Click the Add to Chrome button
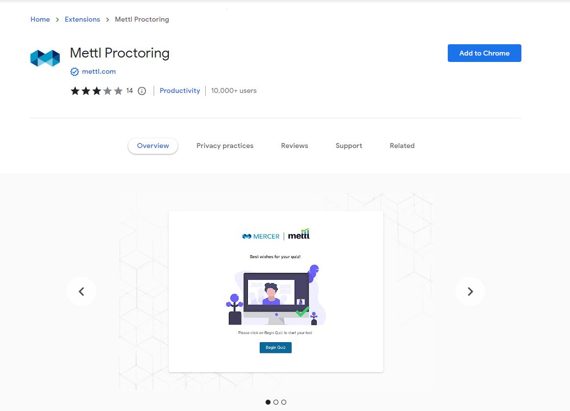Screen dimensions: 570x411 pyautogui.click(x=484, y=53)
